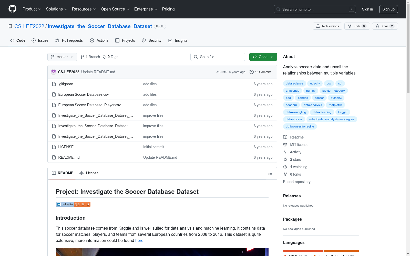Click the tag icon beside 0 Tags
The image size is (410, 256).
105,57
